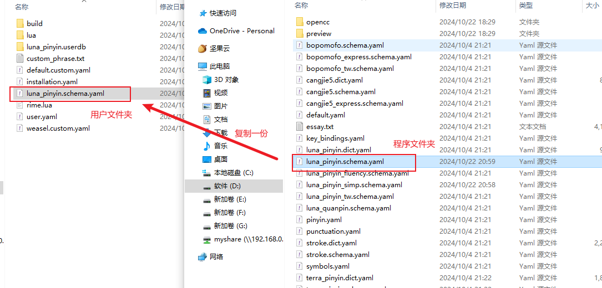The height and width of the screenshot is (288, 602).
Task: Select the essay.txt text document
Action: [x=320, y=126]
